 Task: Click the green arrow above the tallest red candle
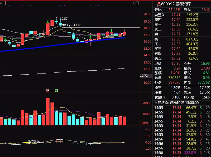point(48,22)
